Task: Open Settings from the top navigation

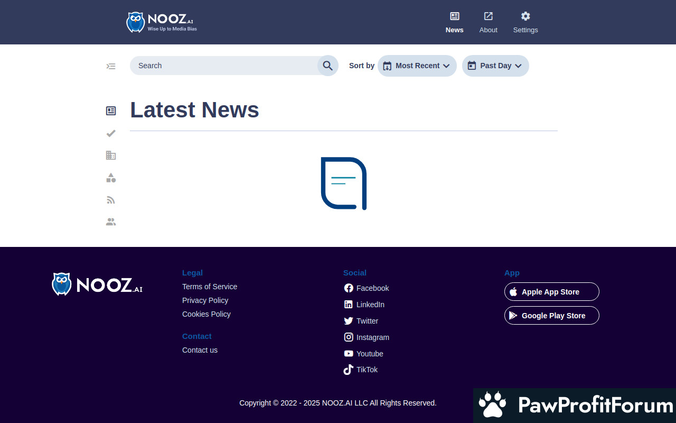Action: point(525,23)
